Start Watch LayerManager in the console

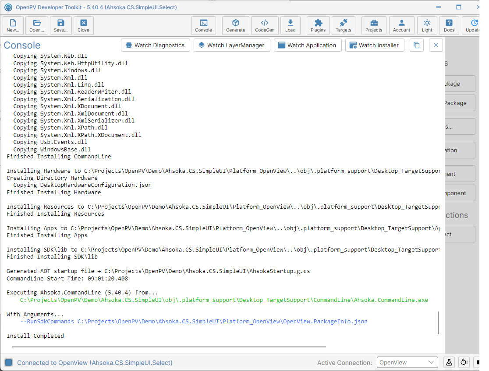click(232, 45)
